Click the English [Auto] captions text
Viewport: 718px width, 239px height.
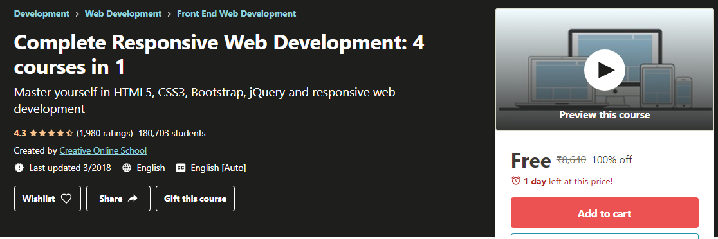(218, 168)
